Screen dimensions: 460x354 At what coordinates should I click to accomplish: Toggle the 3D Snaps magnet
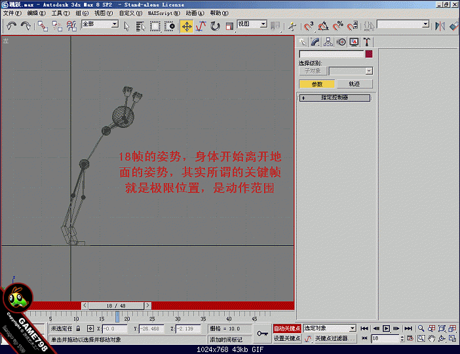(x=309, y=26)
